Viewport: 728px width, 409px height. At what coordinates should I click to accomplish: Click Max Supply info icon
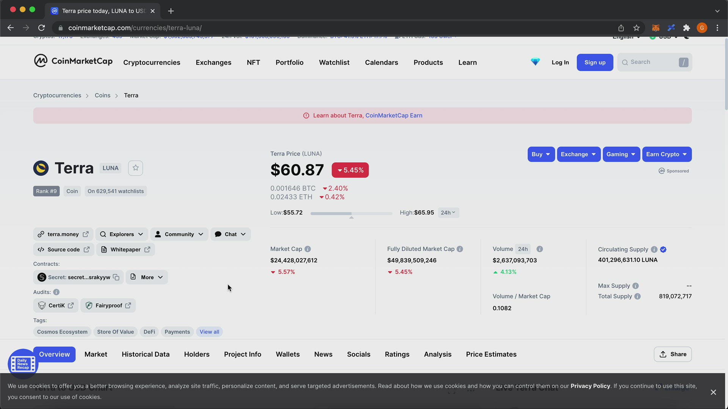coord(635,286)
